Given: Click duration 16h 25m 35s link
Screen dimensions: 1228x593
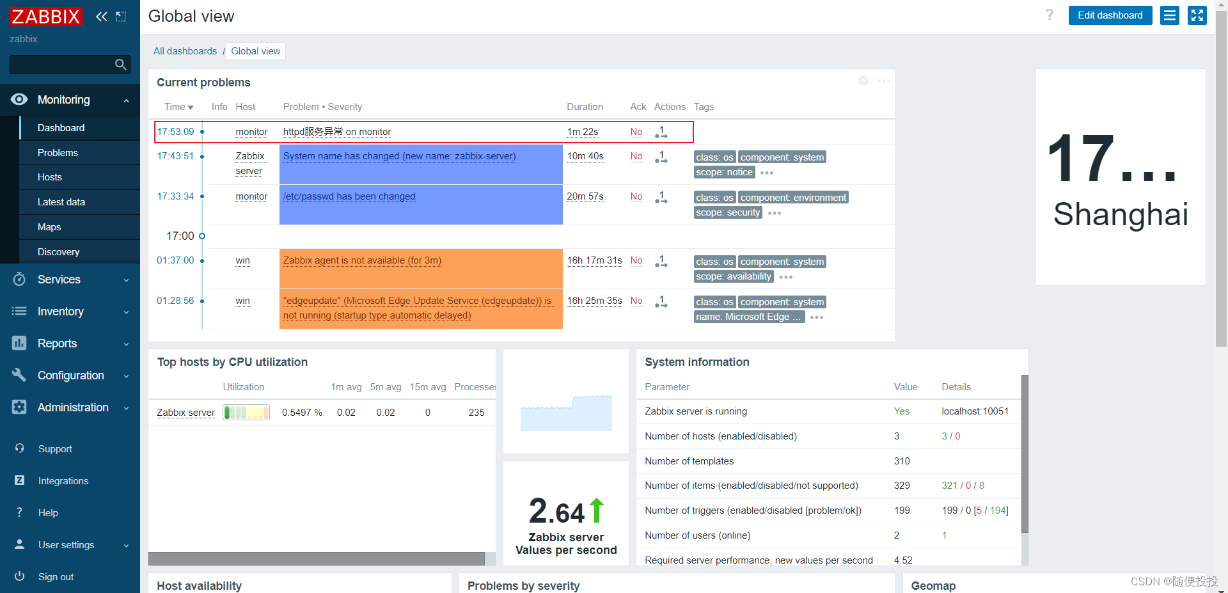Looking at the screenshot, I should (595, 301).
